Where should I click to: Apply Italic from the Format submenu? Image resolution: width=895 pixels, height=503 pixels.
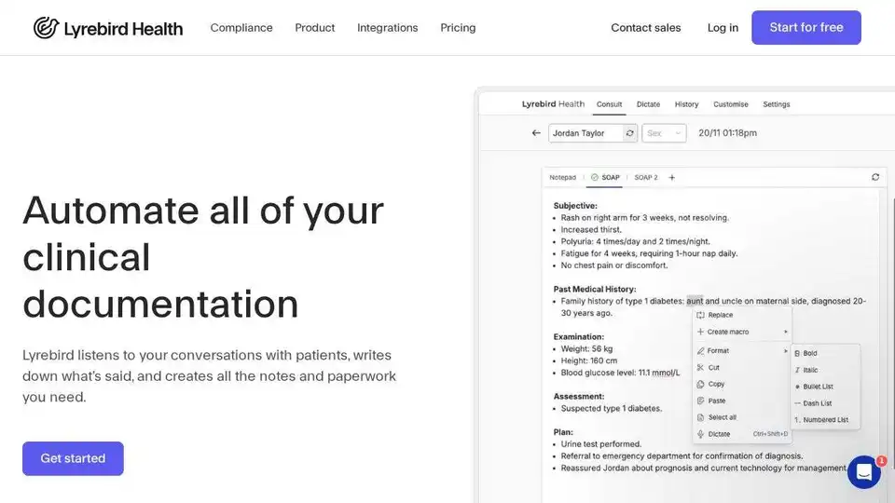[x=825, y=370]
